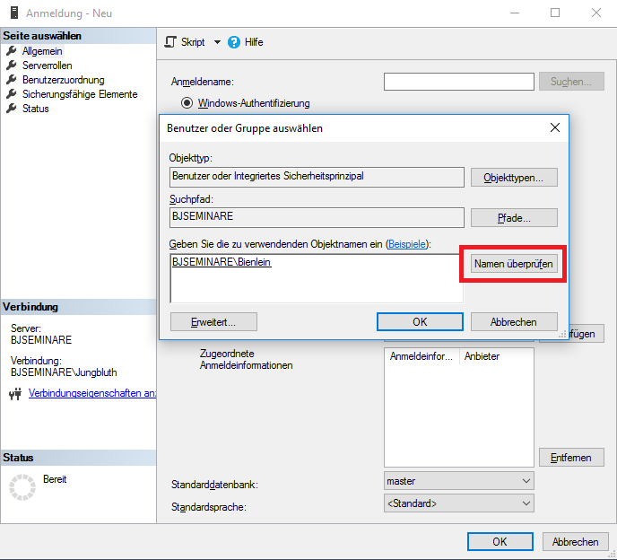Screen dimensions: 617x560
Task: Click wrench icon beside Sicherungsfähige Elemente
Action: click(12, 93)
